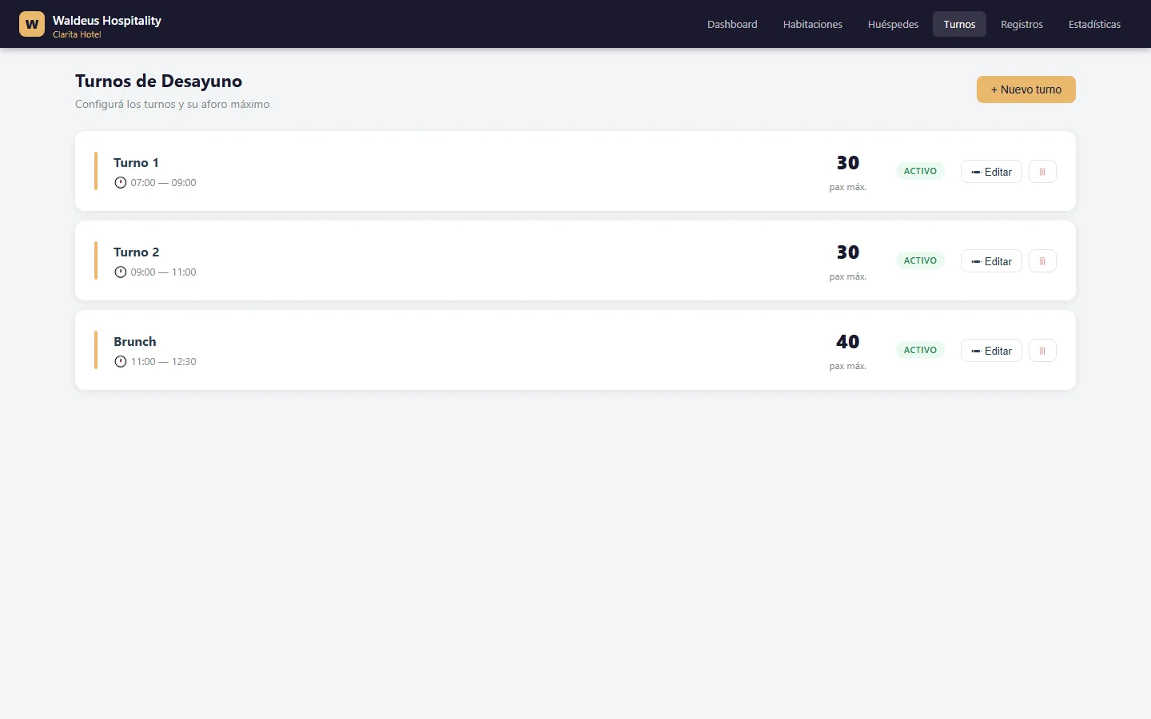Toggle the ACTIVO badge for Turno 2
Screen dimensions: 1151x719
point(920,260)
